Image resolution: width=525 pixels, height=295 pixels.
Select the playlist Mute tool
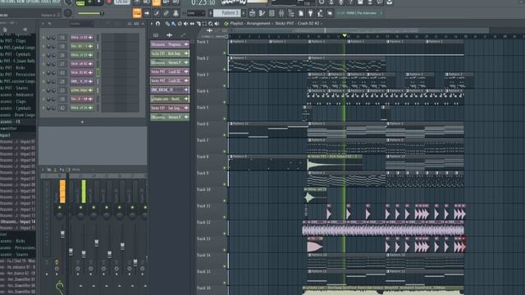(186, 24)
